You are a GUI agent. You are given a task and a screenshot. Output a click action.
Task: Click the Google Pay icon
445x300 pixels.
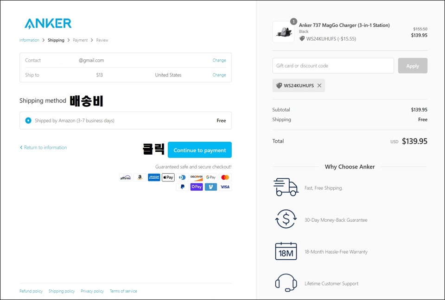tap(211, 177)
